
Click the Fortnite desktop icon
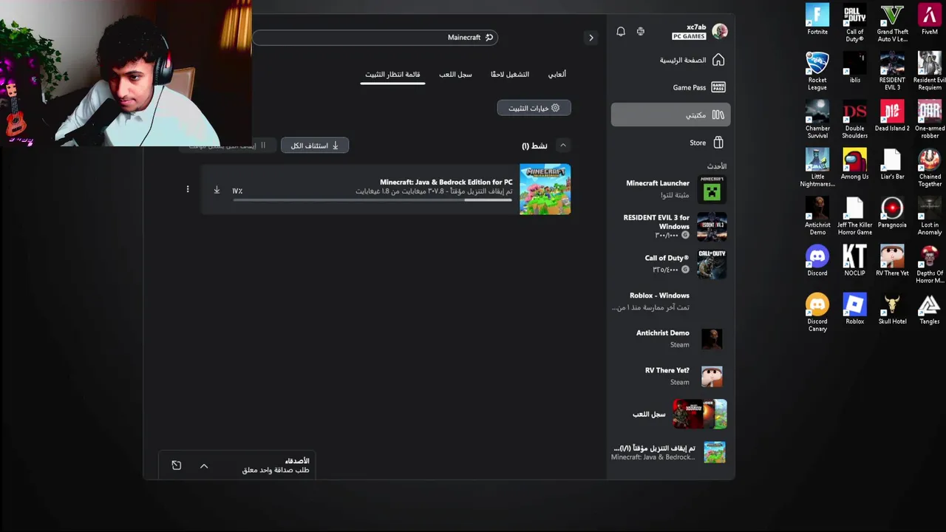[x=817, y=19]
